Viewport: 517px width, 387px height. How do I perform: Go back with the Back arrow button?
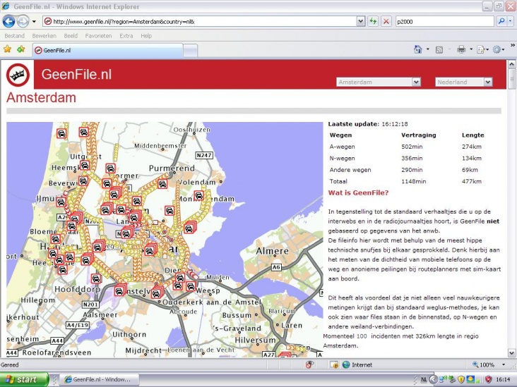[x=8, y=22]
